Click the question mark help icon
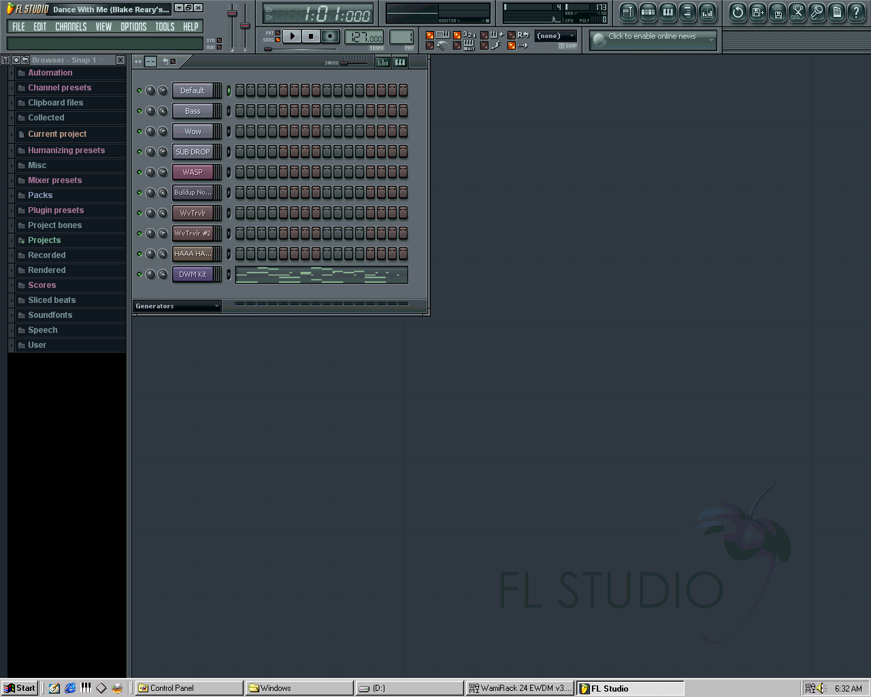 tap(856, 12)
